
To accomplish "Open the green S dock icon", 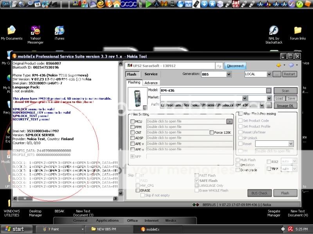I will click(x=299, y=4).
